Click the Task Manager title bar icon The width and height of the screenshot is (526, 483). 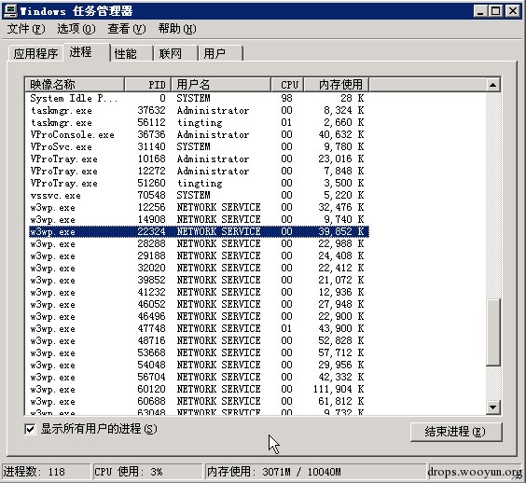click(10, 11)
